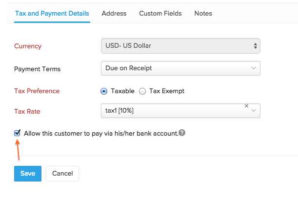Screen dimensions: 298x201
Task: Select the Taxable radio button
Action: 103,91
